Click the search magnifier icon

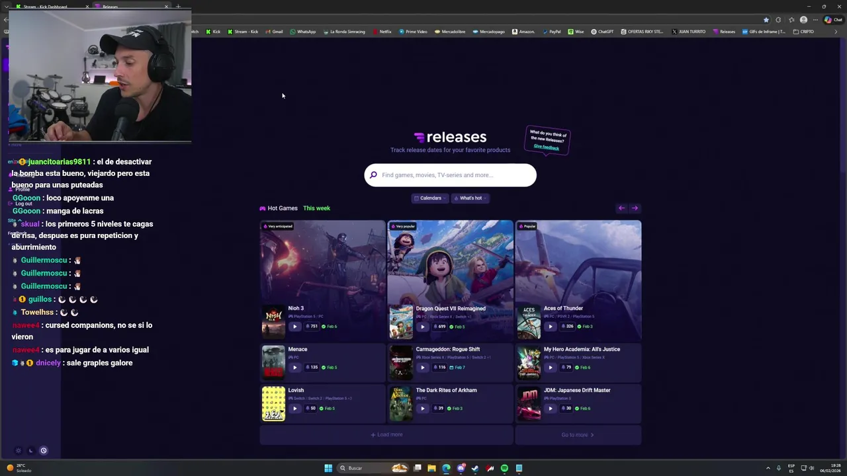tap(373, 175)
